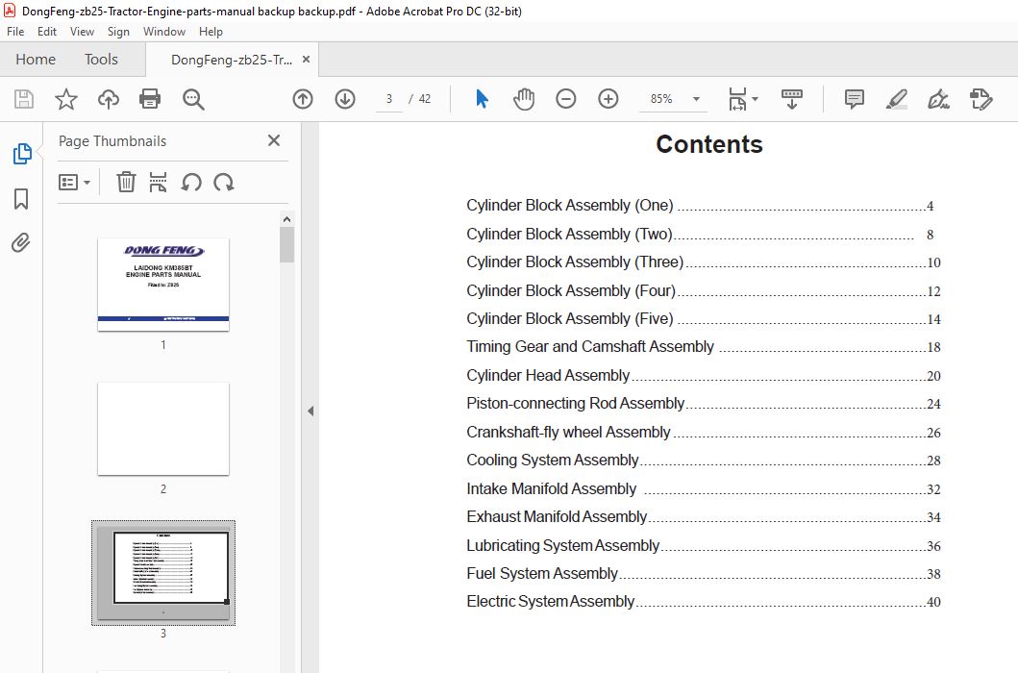
Task: Add document to starred with star icon
Action: pyautogui.click(x=65, y=99)
